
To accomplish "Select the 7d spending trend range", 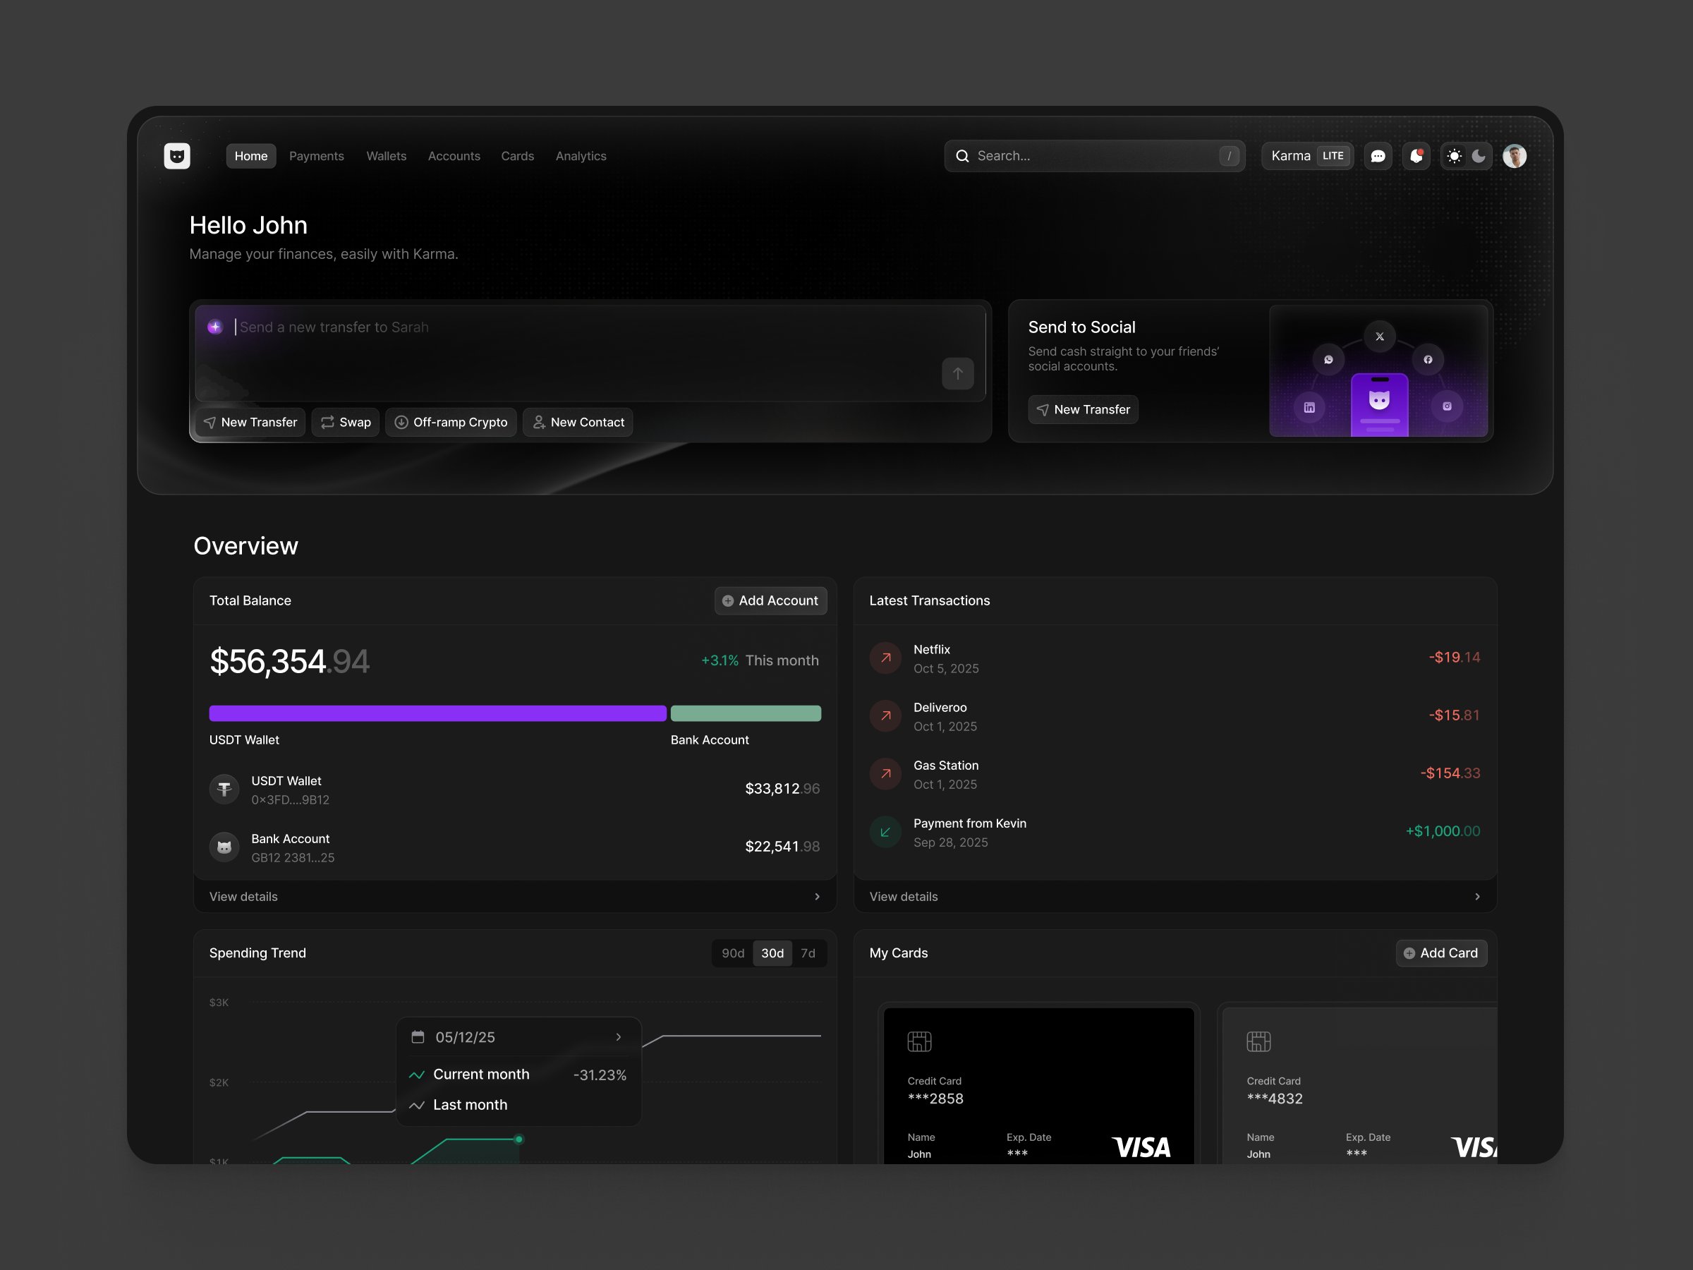I will click(x=808, y=953).
